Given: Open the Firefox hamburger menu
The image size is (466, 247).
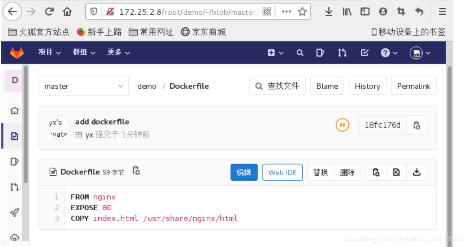Looking at the screenshot, I should (442, 12).
